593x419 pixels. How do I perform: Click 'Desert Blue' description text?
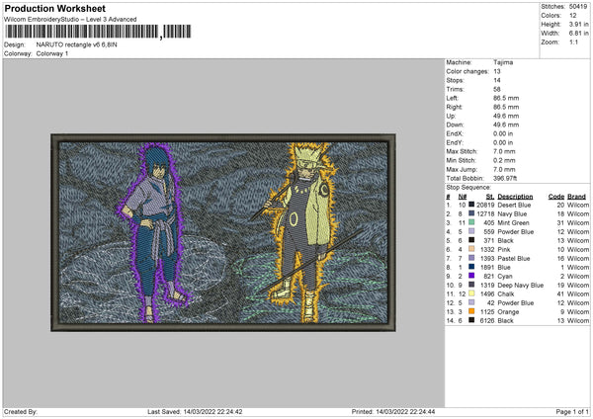[x=514, y=205]
